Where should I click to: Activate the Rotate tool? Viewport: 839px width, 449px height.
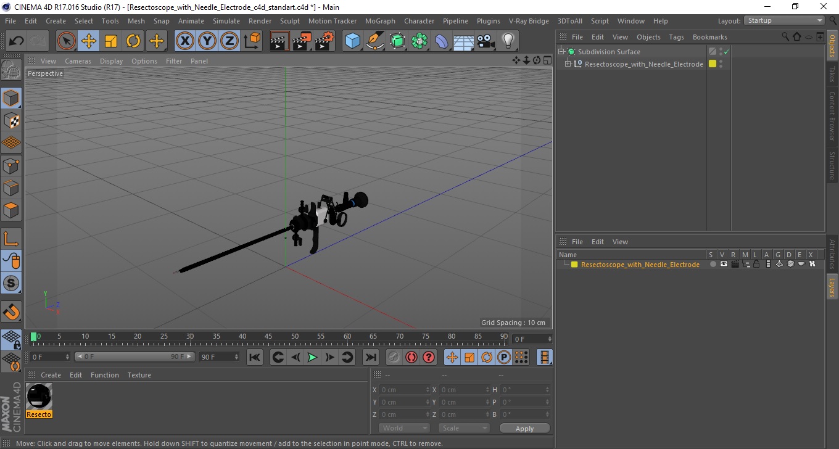point(133,41)
